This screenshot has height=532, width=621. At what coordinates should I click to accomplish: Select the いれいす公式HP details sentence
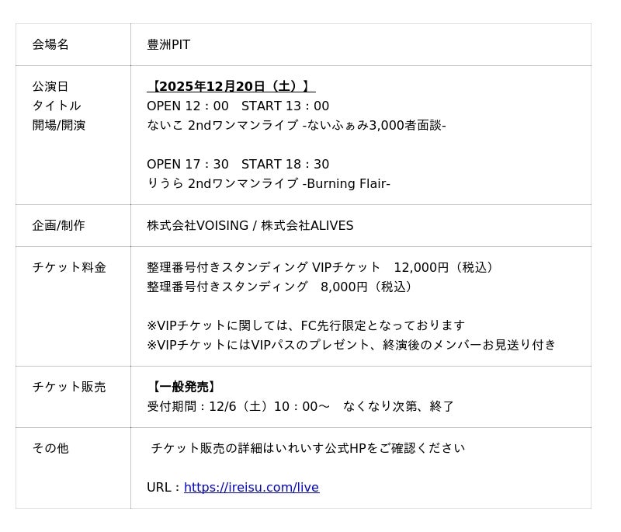point(307,449)
